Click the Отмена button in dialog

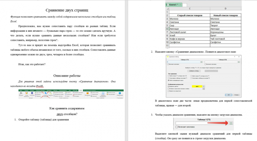(236, 95)
